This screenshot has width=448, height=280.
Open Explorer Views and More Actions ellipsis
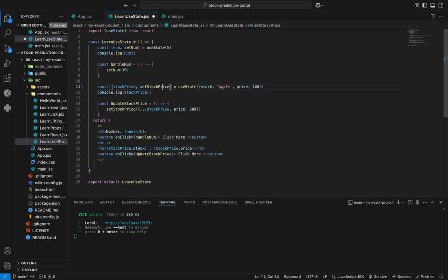coord(61,16)
